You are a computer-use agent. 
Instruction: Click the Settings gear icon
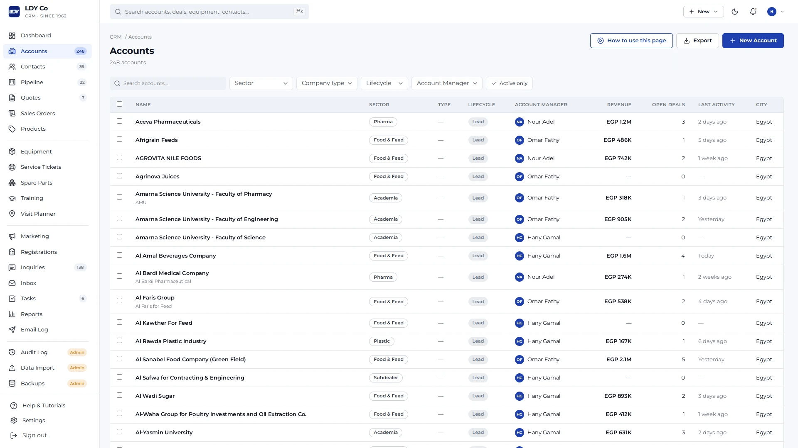click(14, 420)
